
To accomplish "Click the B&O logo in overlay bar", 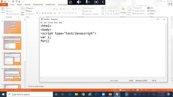I will (70, 2).
